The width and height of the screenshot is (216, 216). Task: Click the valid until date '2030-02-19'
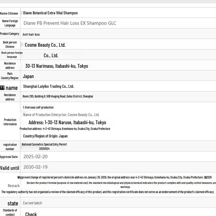click(35, 167)
